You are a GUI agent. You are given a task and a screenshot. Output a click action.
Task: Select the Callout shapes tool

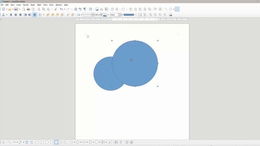click(96, 142)
